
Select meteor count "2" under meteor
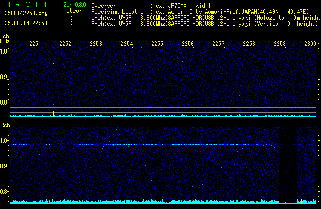pyautogui.click(x=72, y=18)
